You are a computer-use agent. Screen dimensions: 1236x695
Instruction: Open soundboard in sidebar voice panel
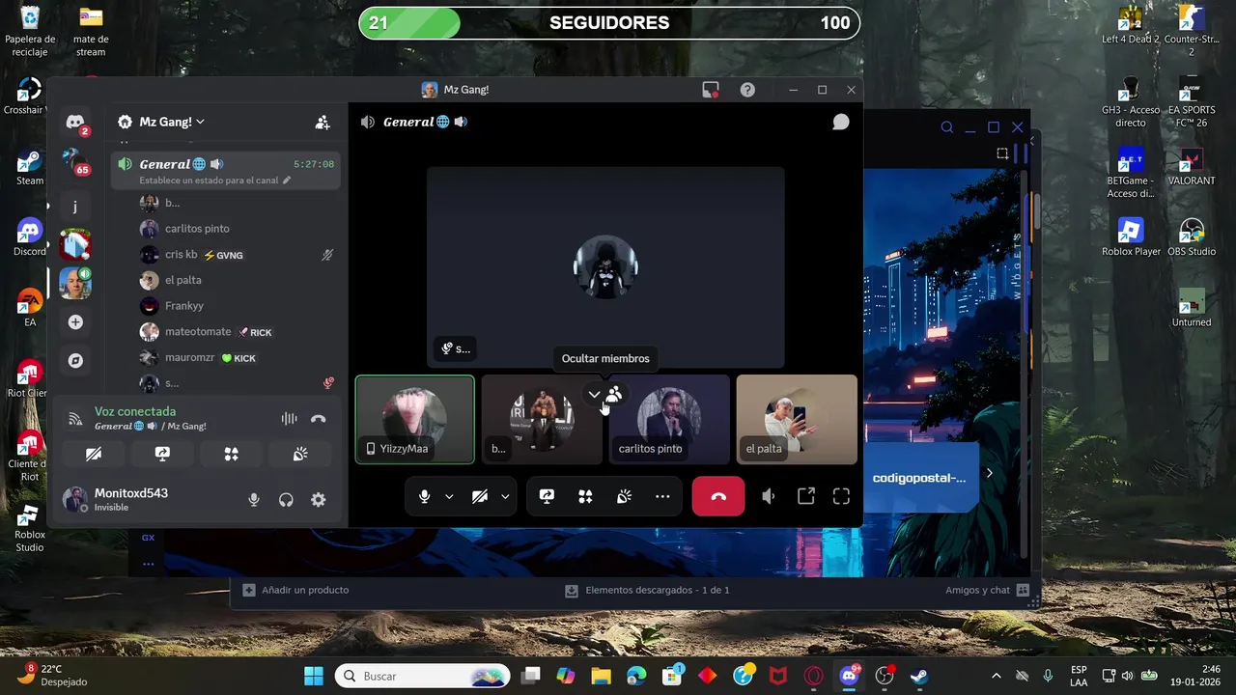[300, 454]
